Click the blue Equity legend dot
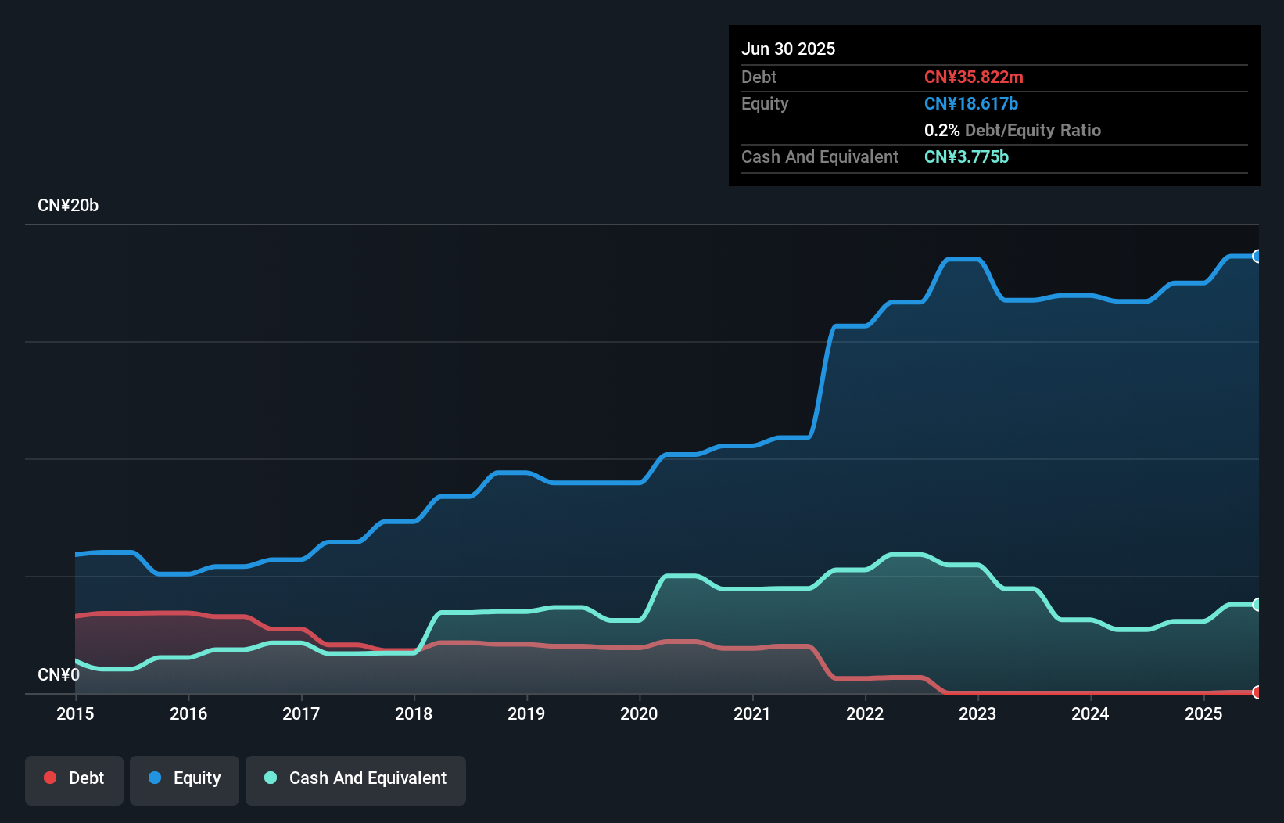This screenshot has width=1284, height=823. click(x=155, y=778)
